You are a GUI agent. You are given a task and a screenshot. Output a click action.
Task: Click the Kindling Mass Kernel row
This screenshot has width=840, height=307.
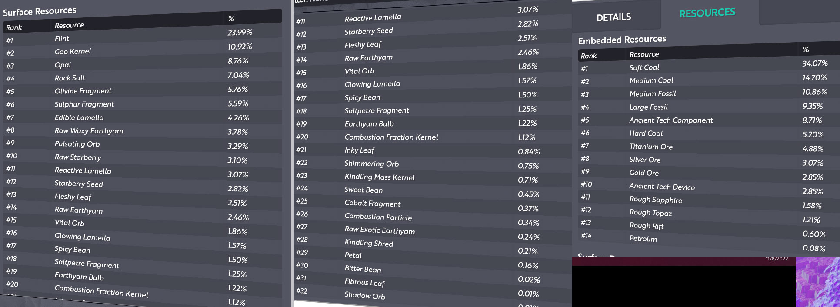pyautogui.click(x=433, y=177)
